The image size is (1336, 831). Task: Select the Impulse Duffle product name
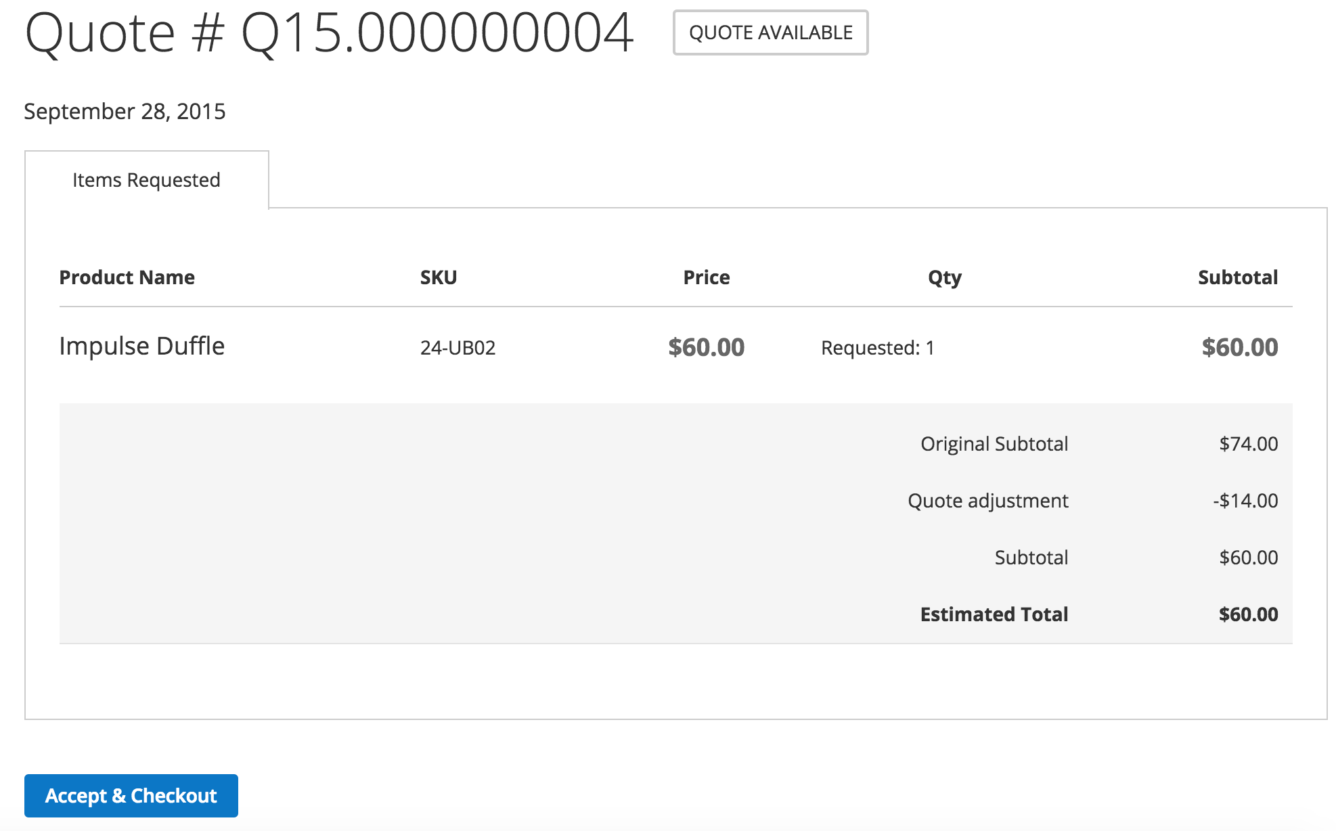coord(142,346)
